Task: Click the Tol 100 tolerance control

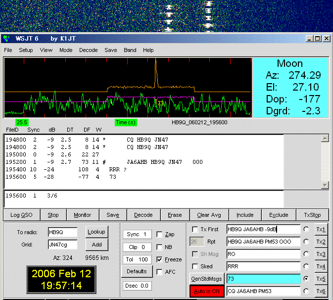Action: point(137,259)
